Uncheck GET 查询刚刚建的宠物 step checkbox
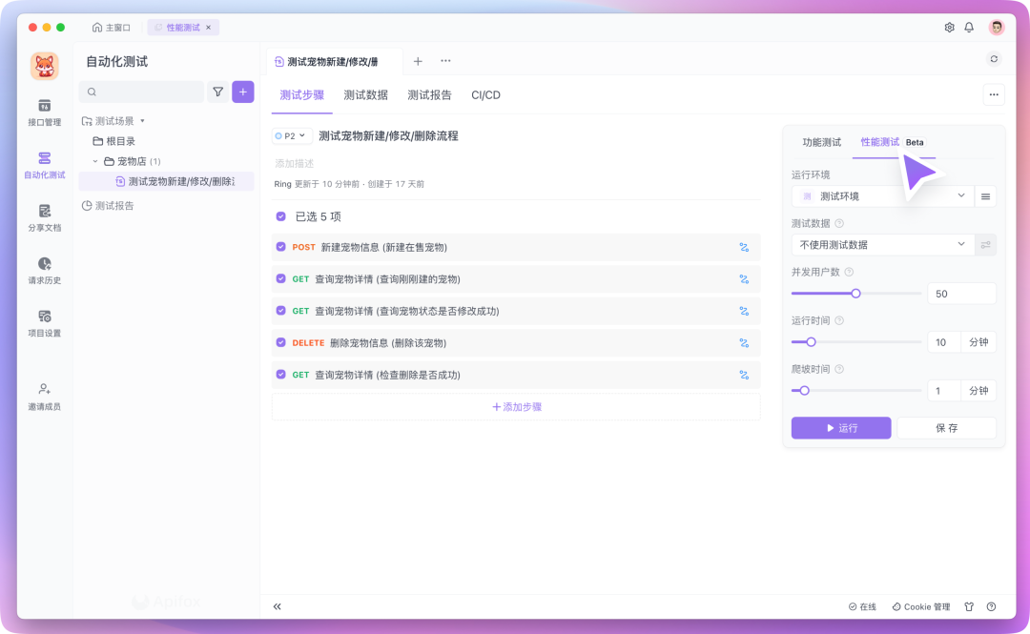Screen dimensions: 1030x634 (x=281, y=278)
